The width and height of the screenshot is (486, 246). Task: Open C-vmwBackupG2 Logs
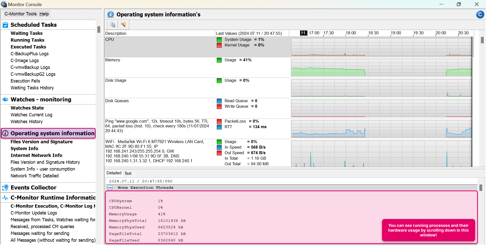[x=33, y=74]
